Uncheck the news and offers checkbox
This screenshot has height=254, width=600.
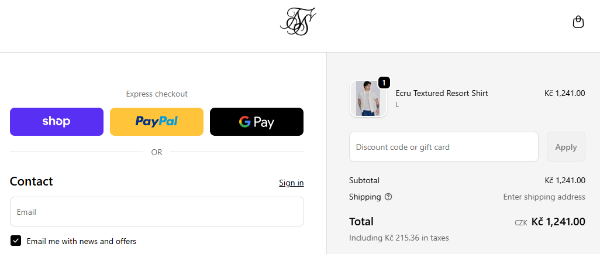coord(16,241)
